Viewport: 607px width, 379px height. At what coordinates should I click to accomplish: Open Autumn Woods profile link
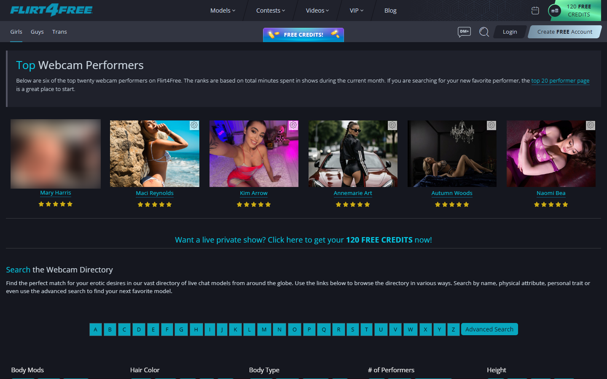[452, 193]
